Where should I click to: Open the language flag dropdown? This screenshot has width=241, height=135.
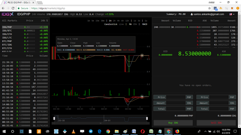(x=232, y=14)
